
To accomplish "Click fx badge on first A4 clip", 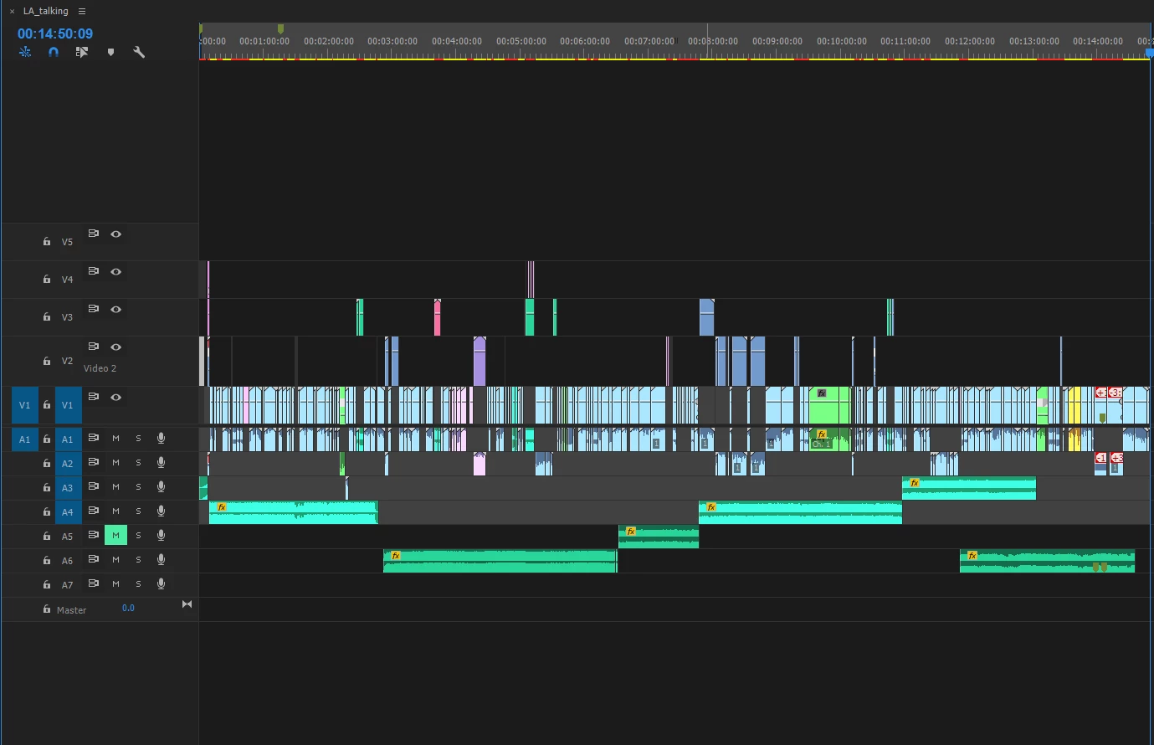I will point(222,507).
